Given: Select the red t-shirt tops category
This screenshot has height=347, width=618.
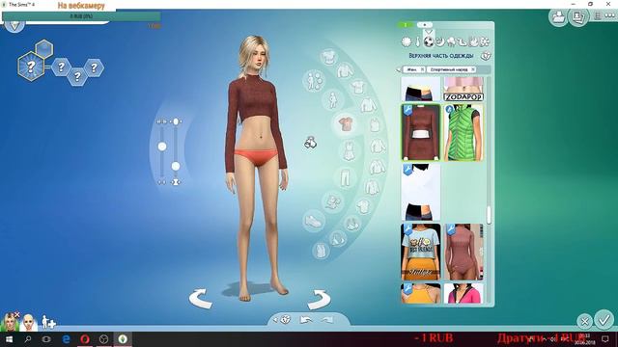Looking at the screenshot, I should pos(346,123).
